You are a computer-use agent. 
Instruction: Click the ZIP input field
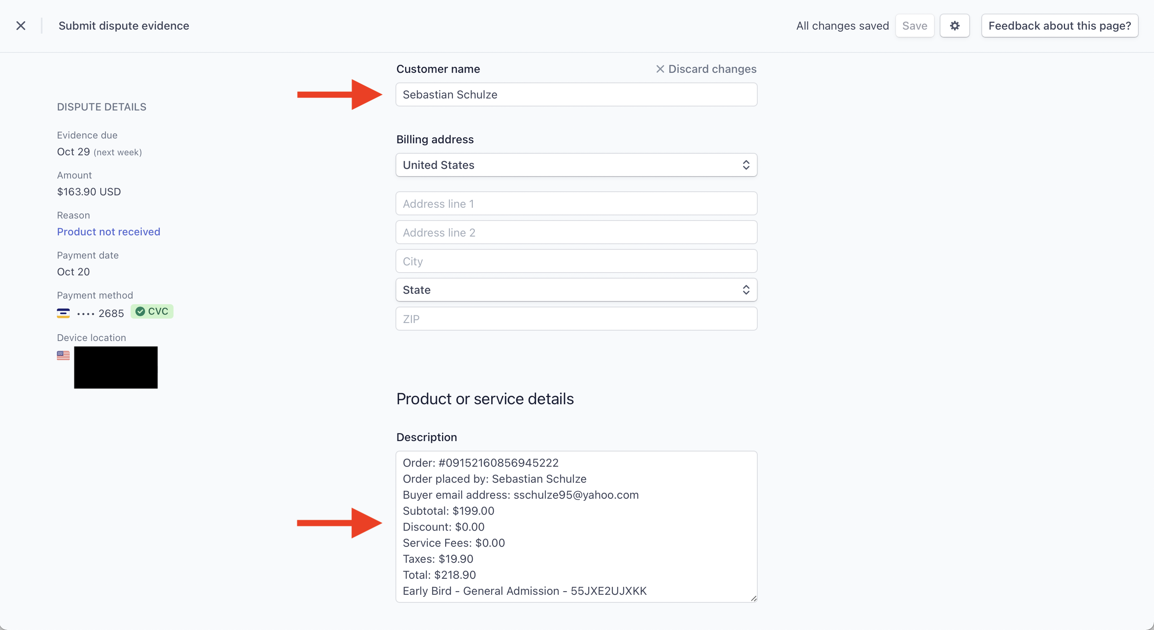click(576, 319)
